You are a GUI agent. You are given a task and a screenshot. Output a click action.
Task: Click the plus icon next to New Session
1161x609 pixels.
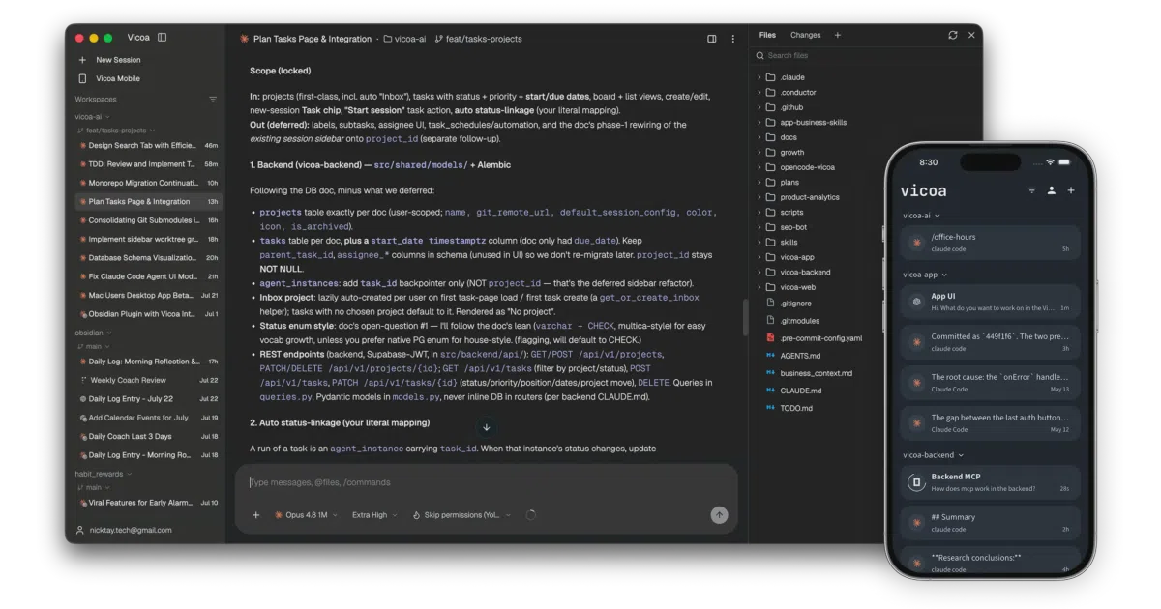point(82,60)
